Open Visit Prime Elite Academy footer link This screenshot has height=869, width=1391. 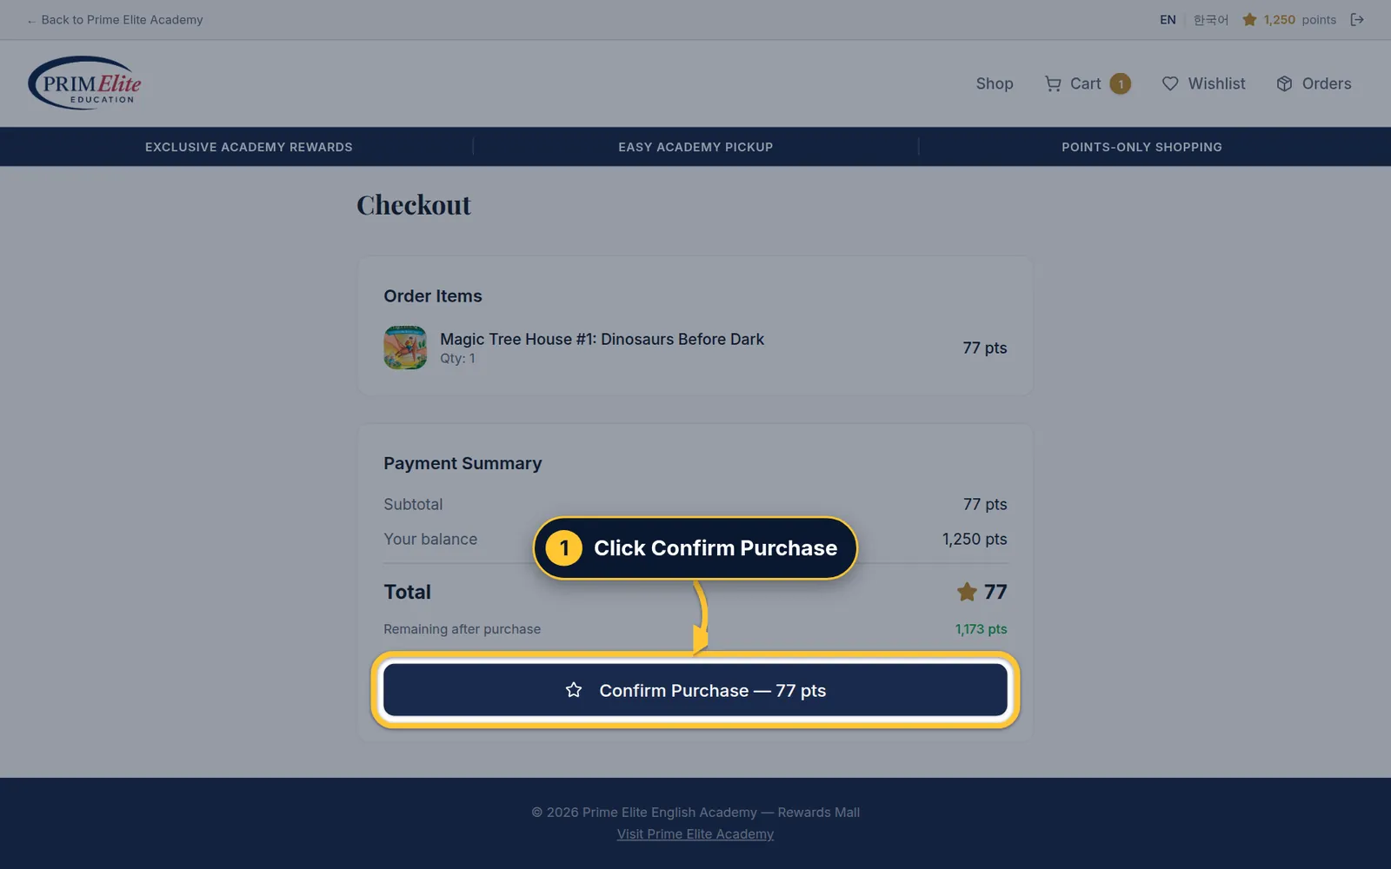point(695,834)
